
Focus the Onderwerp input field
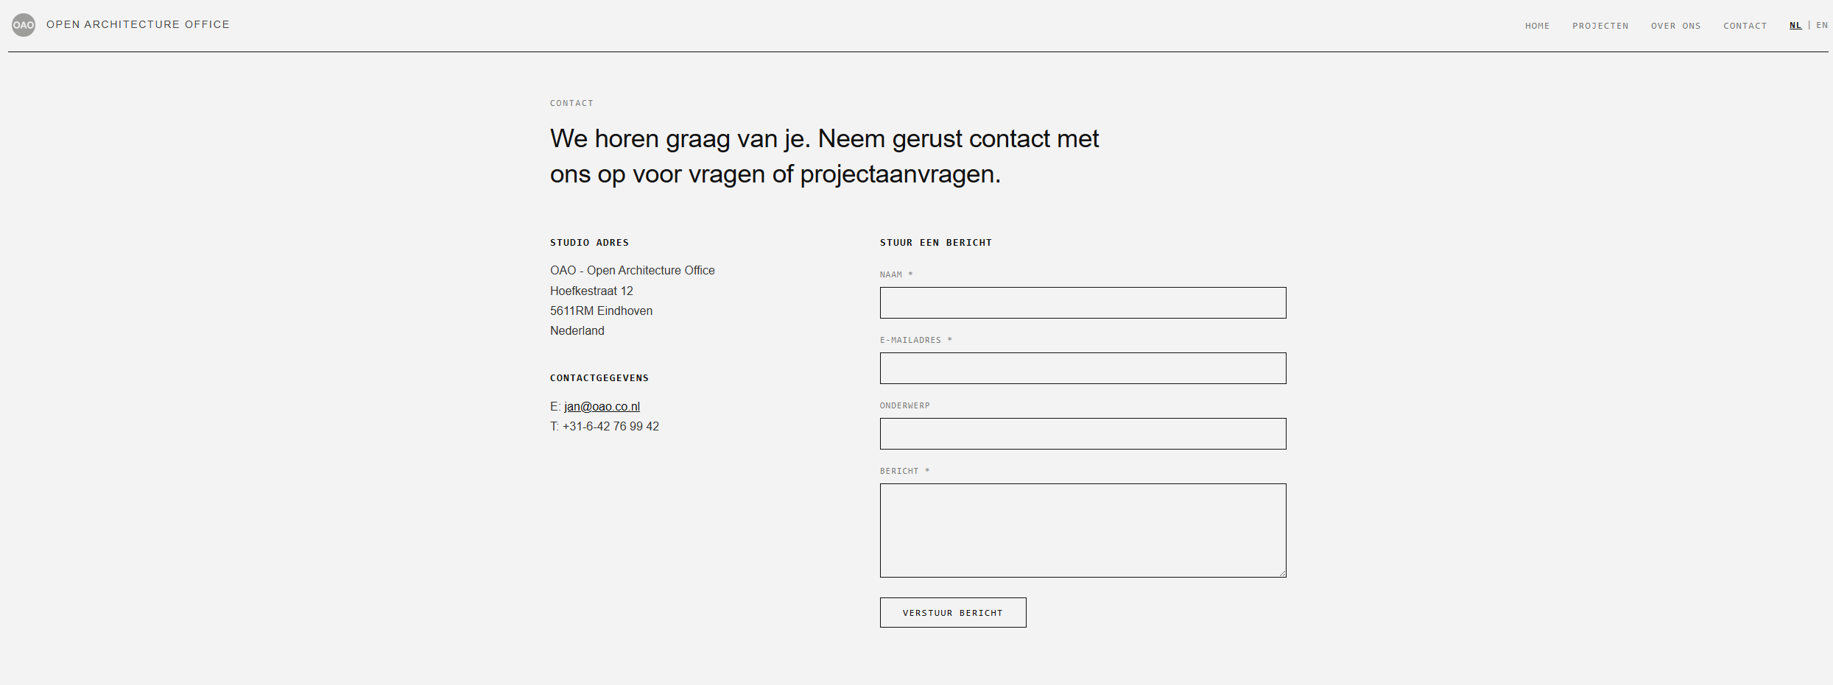click(x=1083, y=433)
